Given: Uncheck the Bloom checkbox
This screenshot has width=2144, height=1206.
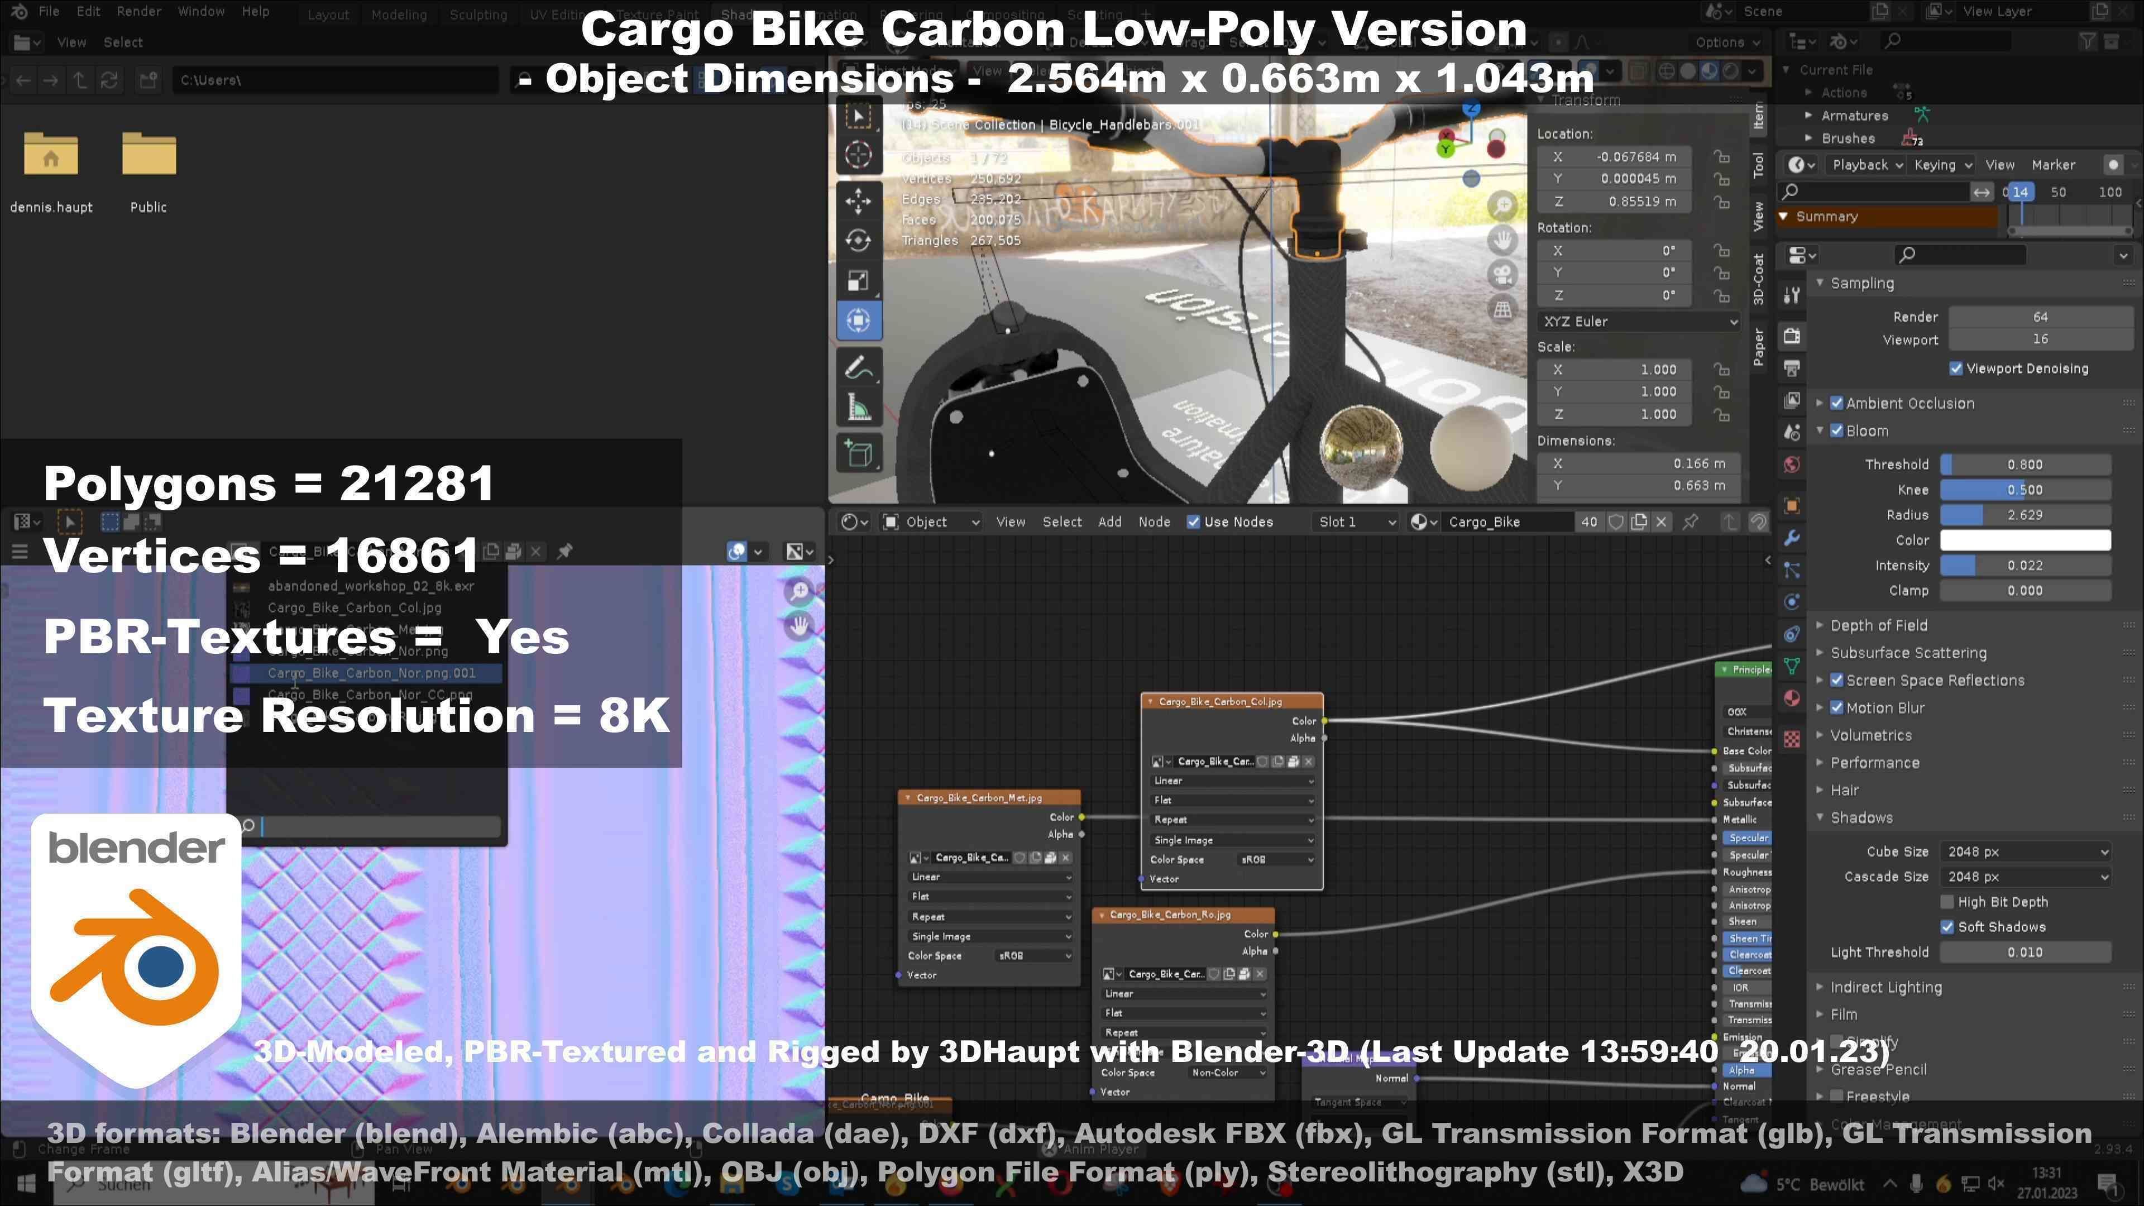Looking at the screenshot, I should tap(1837, 431).
